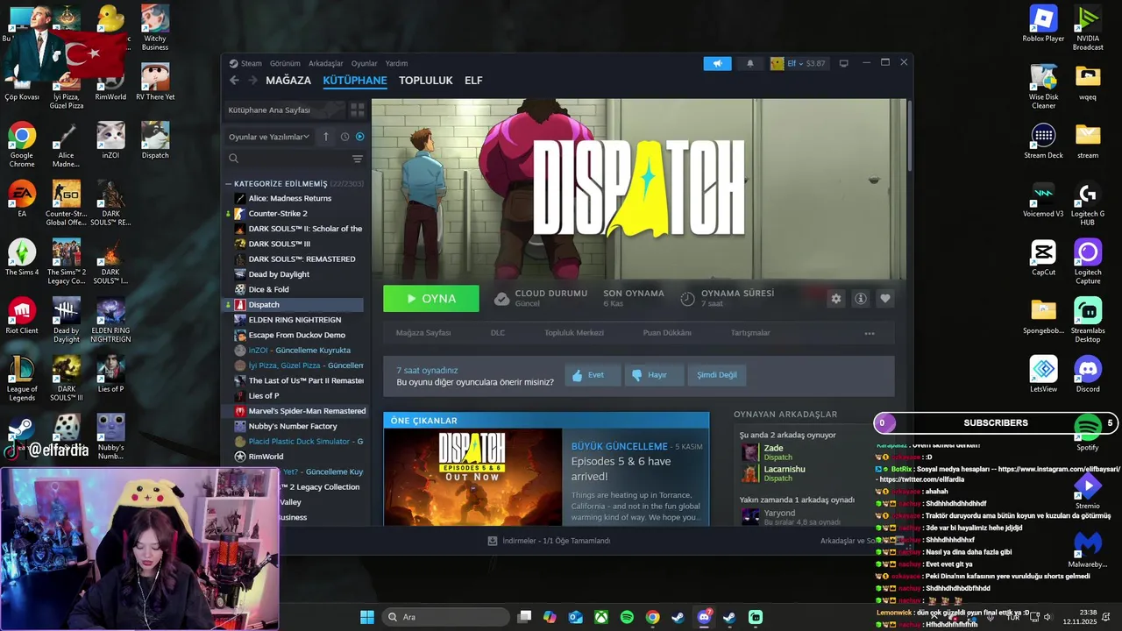The image size is (1122, 631).
Task: Open the Yardım menu
Action: (x=397, y=63)
